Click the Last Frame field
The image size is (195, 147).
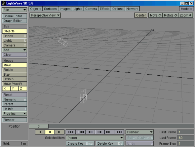click(x=185, y=138)
